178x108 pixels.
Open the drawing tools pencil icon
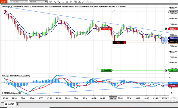[x=55, y=2]
